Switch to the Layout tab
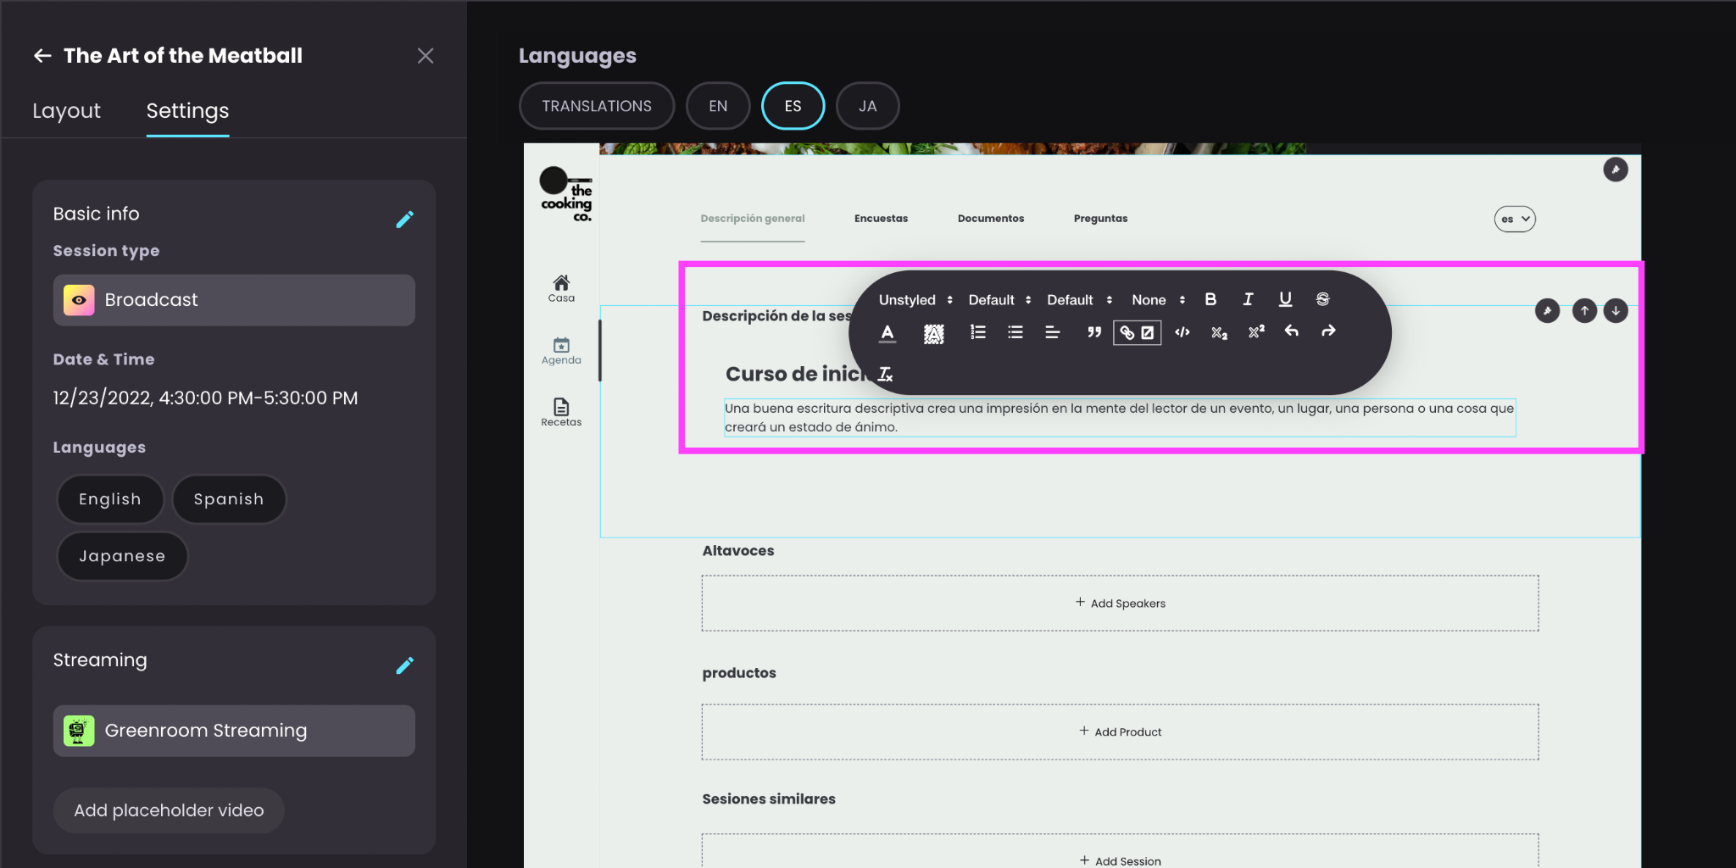Viewport: 1736px width, 868px height. [x=66, y=111]
